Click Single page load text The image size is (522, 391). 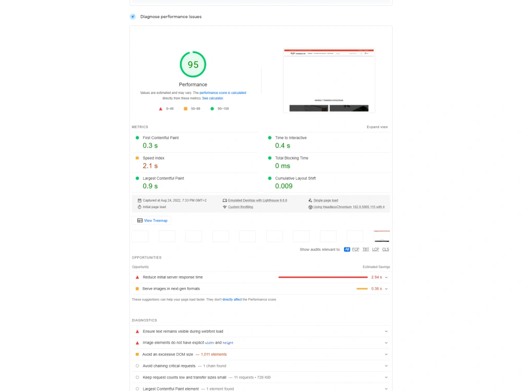(326, 201)
